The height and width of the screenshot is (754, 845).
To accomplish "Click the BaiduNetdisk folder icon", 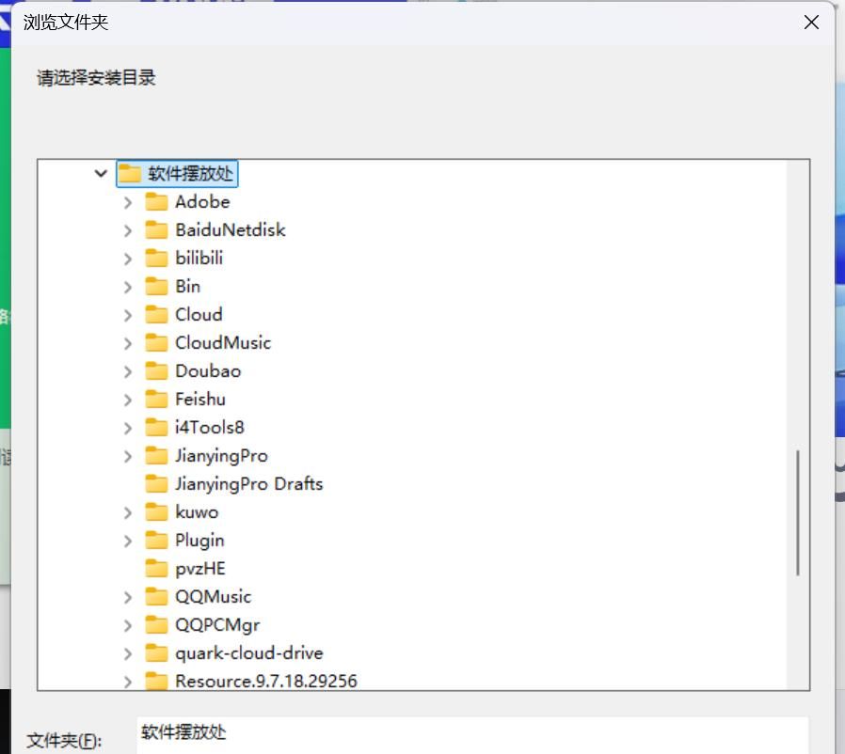I will pyautogui.click(x=156, y=230).
